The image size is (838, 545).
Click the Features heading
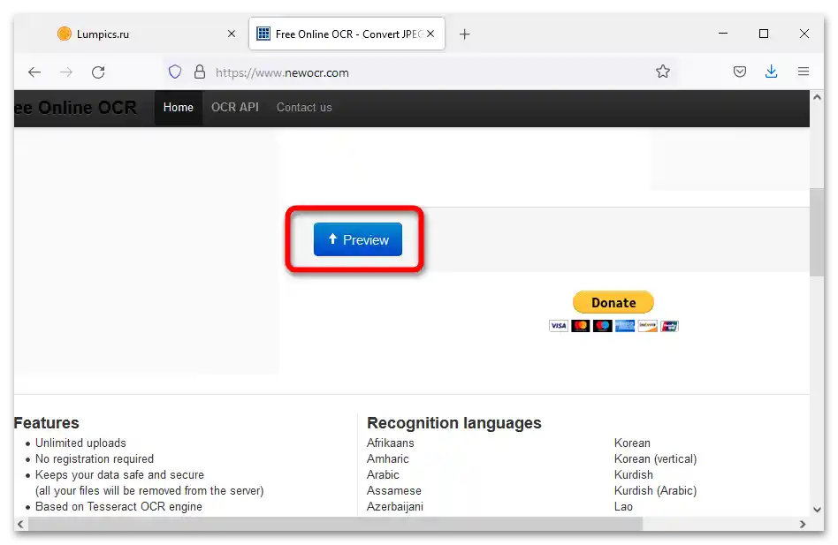click(47, 423)
